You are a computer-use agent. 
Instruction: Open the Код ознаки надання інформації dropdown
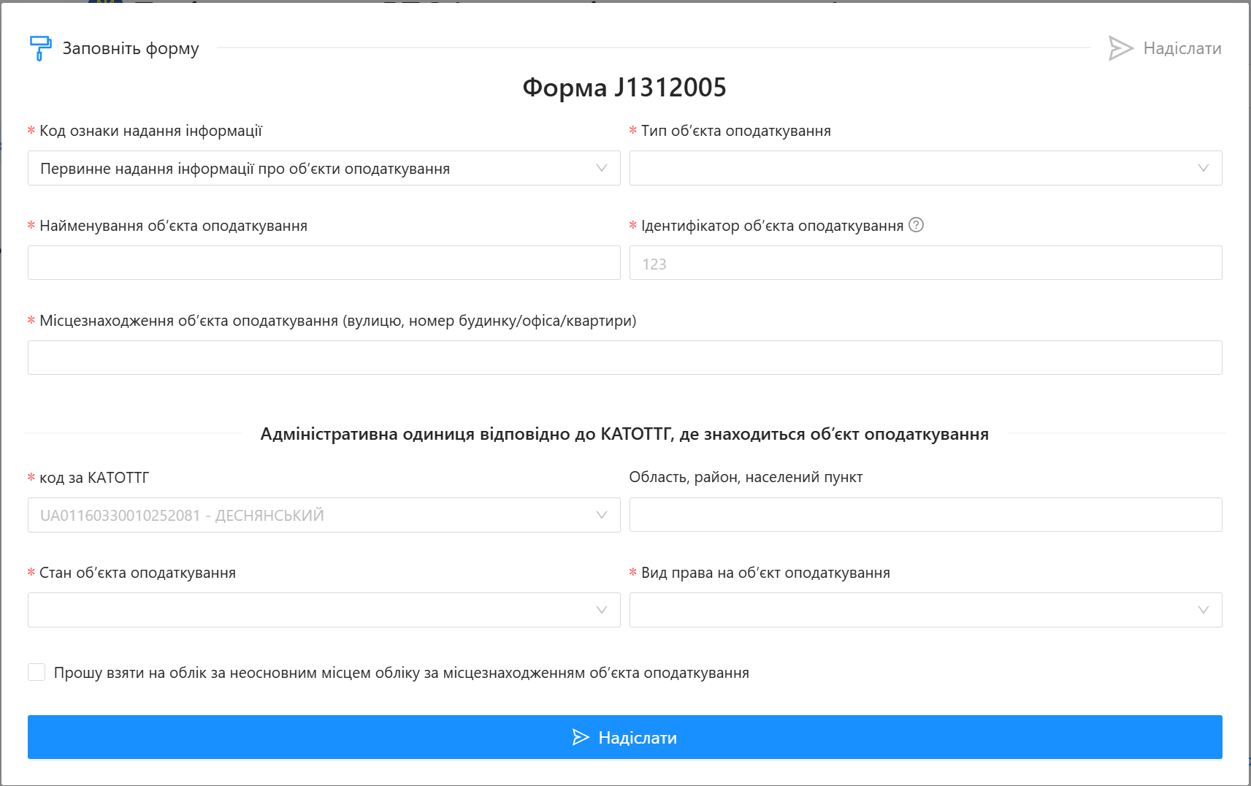click(x=324, y=168)
